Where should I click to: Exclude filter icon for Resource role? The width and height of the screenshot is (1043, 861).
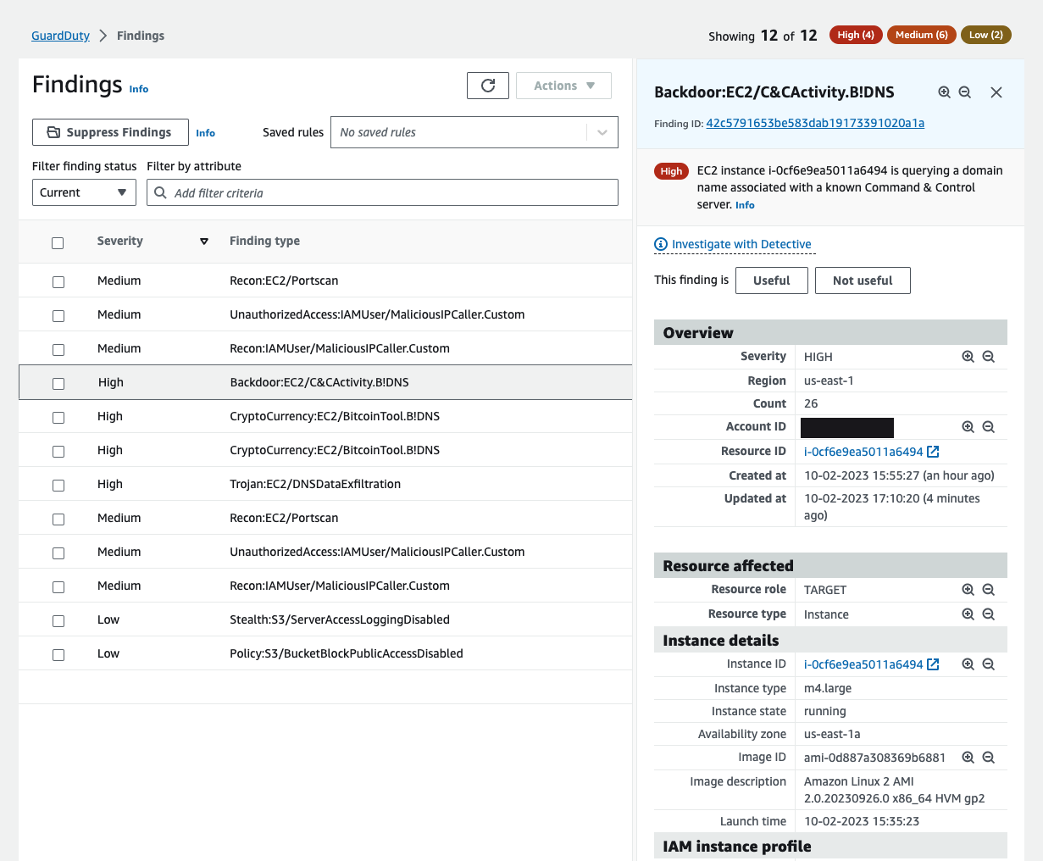pyautogui.click(x=989, y=590)
